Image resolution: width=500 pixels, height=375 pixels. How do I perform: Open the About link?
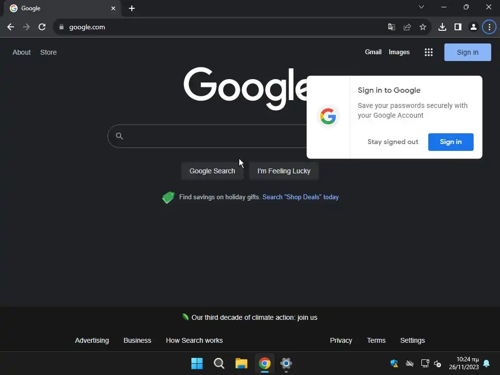coord(21,52)
